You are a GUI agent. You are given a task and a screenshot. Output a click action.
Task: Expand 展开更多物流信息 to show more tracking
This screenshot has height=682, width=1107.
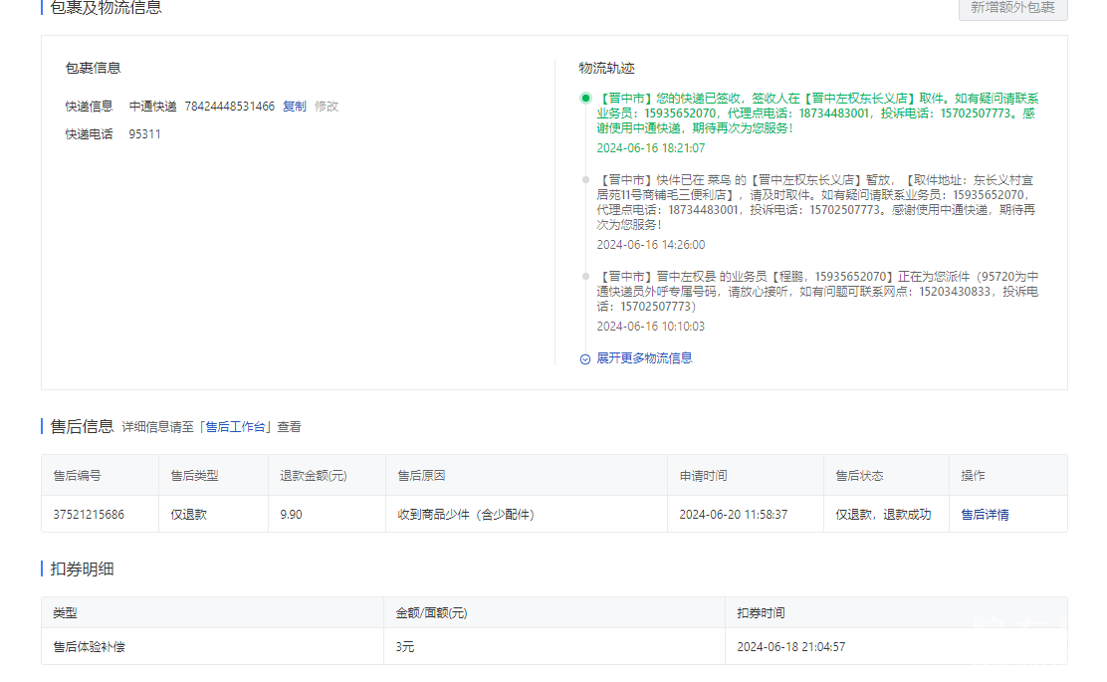point(644,358)
